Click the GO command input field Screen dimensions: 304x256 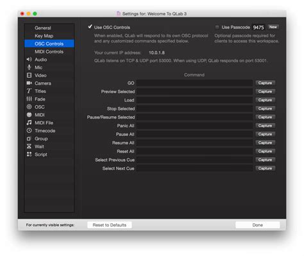(194, 83)
